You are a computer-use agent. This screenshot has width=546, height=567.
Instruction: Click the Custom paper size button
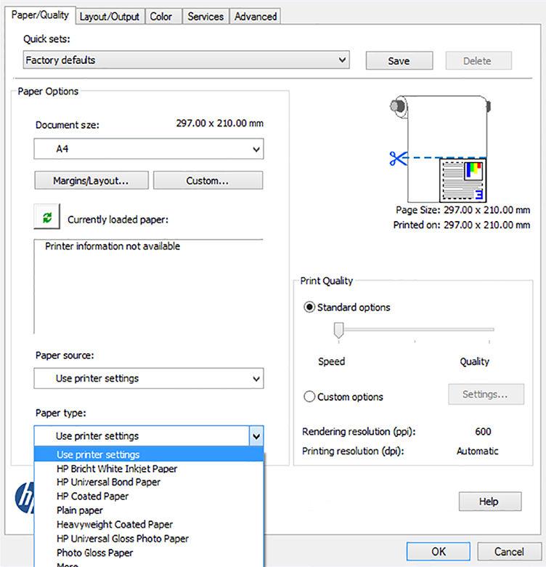pyautogui.click(x=208, y=180)
